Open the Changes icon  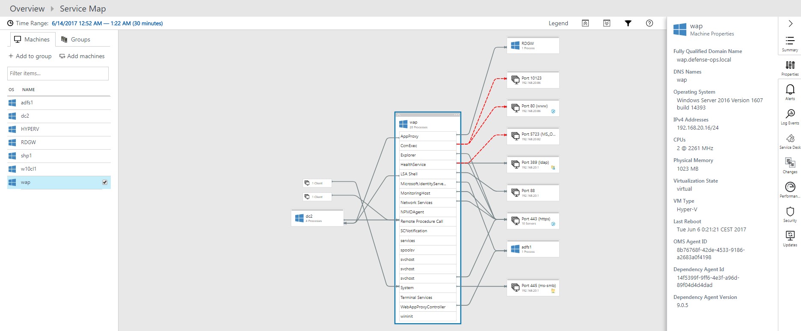(790, 163)
